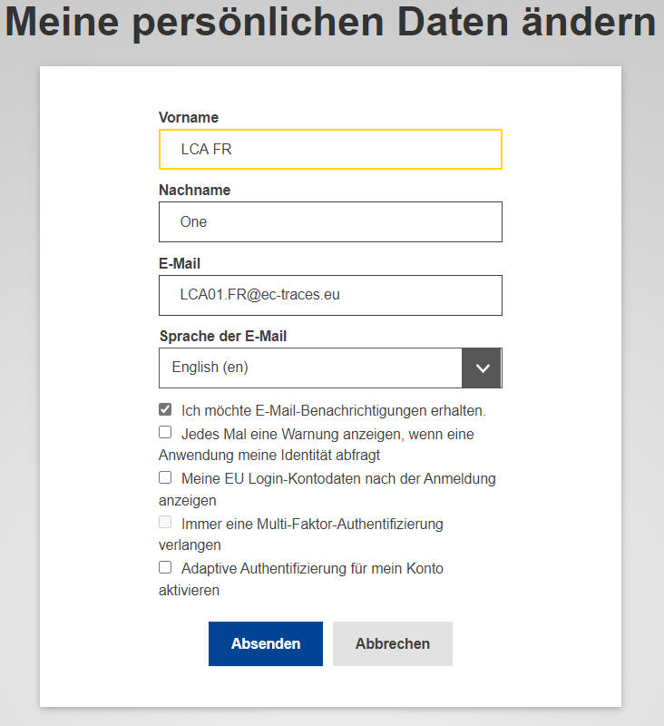Enable the Warnung anzeigen identity checkbox
The image size is (664, 726).
(165, 433)
